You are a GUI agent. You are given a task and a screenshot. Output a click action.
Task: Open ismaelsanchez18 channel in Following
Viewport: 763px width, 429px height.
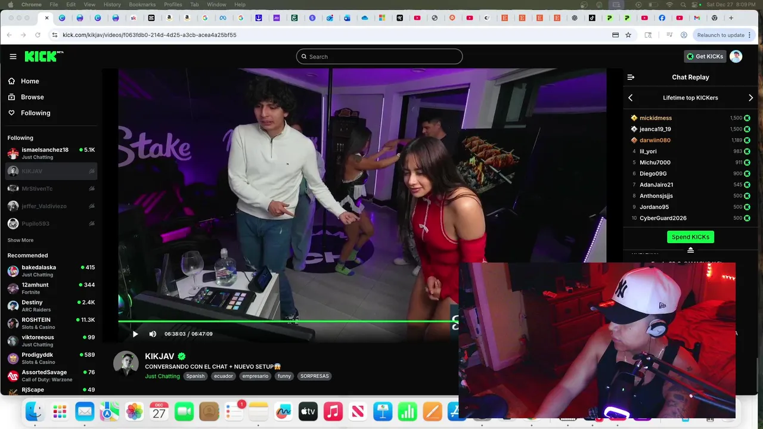point(51,153)
